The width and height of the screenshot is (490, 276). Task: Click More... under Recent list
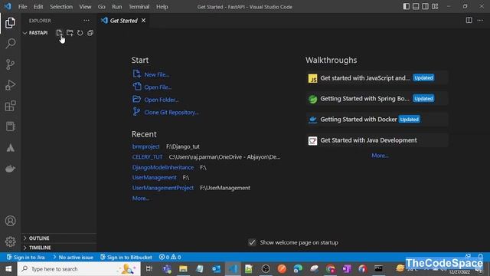[140, 199]
